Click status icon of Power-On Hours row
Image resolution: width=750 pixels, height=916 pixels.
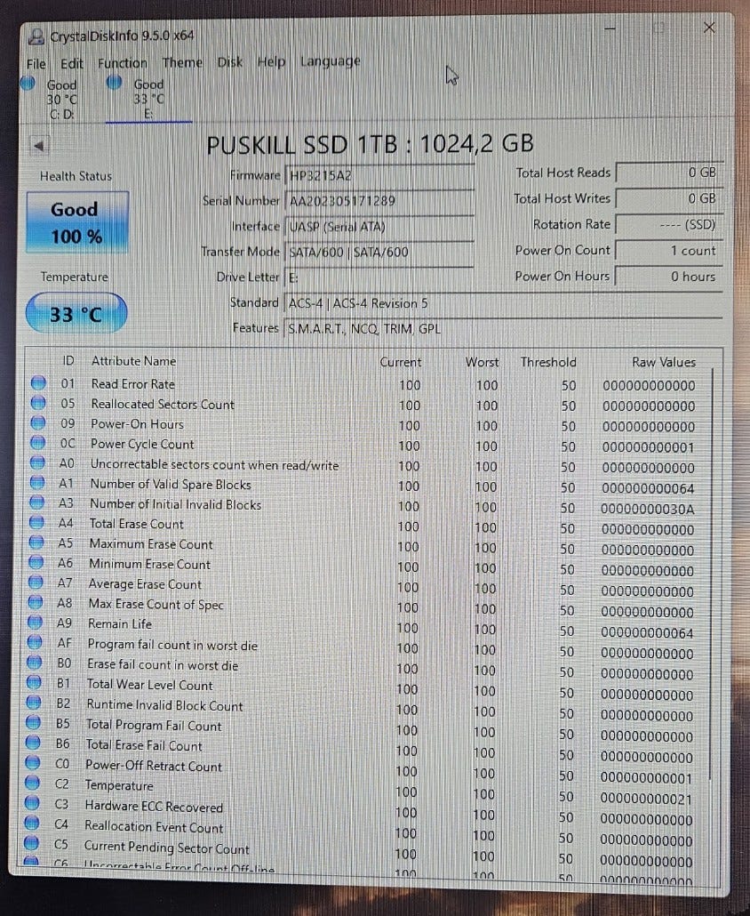point(38,423)
